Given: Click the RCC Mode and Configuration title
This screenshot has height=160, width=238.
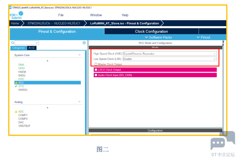Looking at the screenshot, I should click(x=155, y=43).
